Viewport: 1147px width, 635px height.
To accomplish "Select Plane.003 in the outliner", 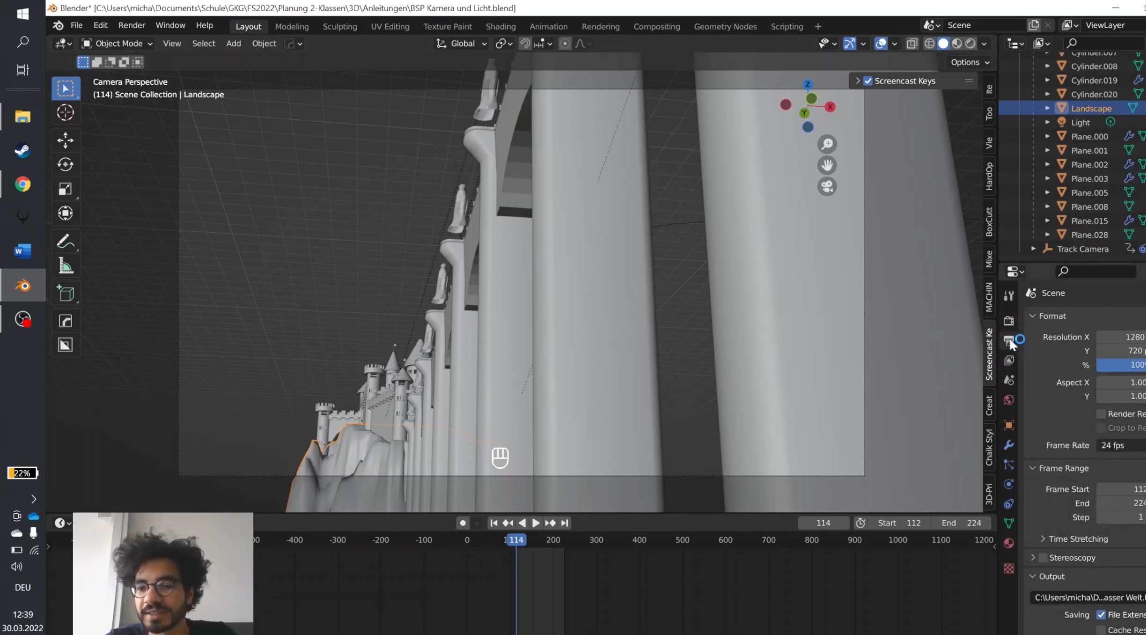I will (x=1090, y=178).
